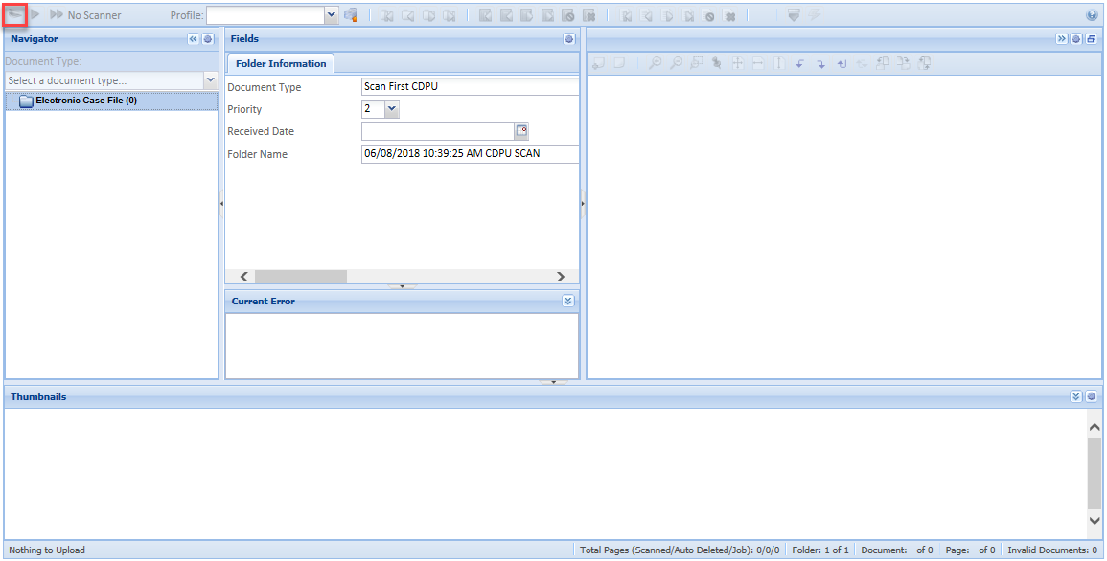Viewport: 1107px width, 561px height.
Task: Click the scanner select icon in top toolbar
Action: (15, 15)
